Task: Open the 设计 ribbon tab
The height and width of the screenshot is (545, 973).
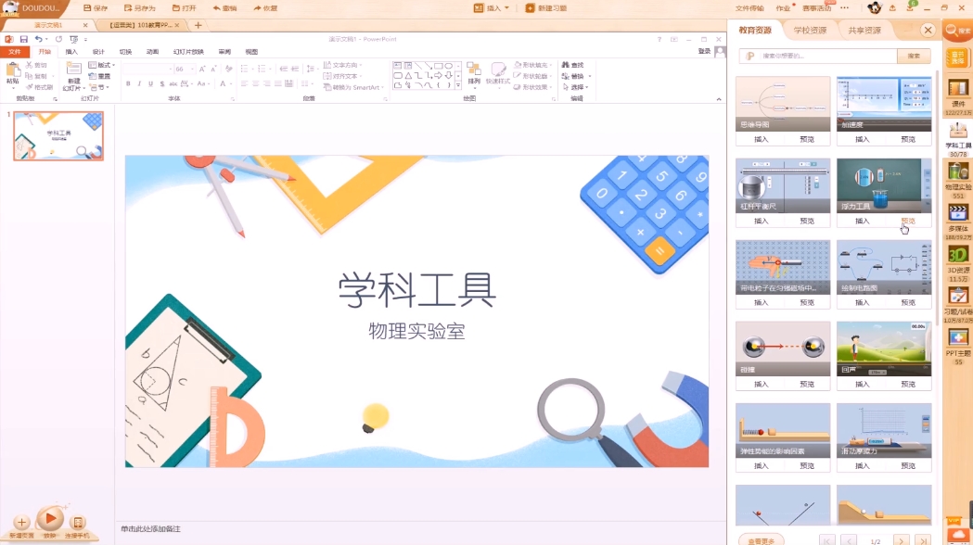Action: coord(98,52)
